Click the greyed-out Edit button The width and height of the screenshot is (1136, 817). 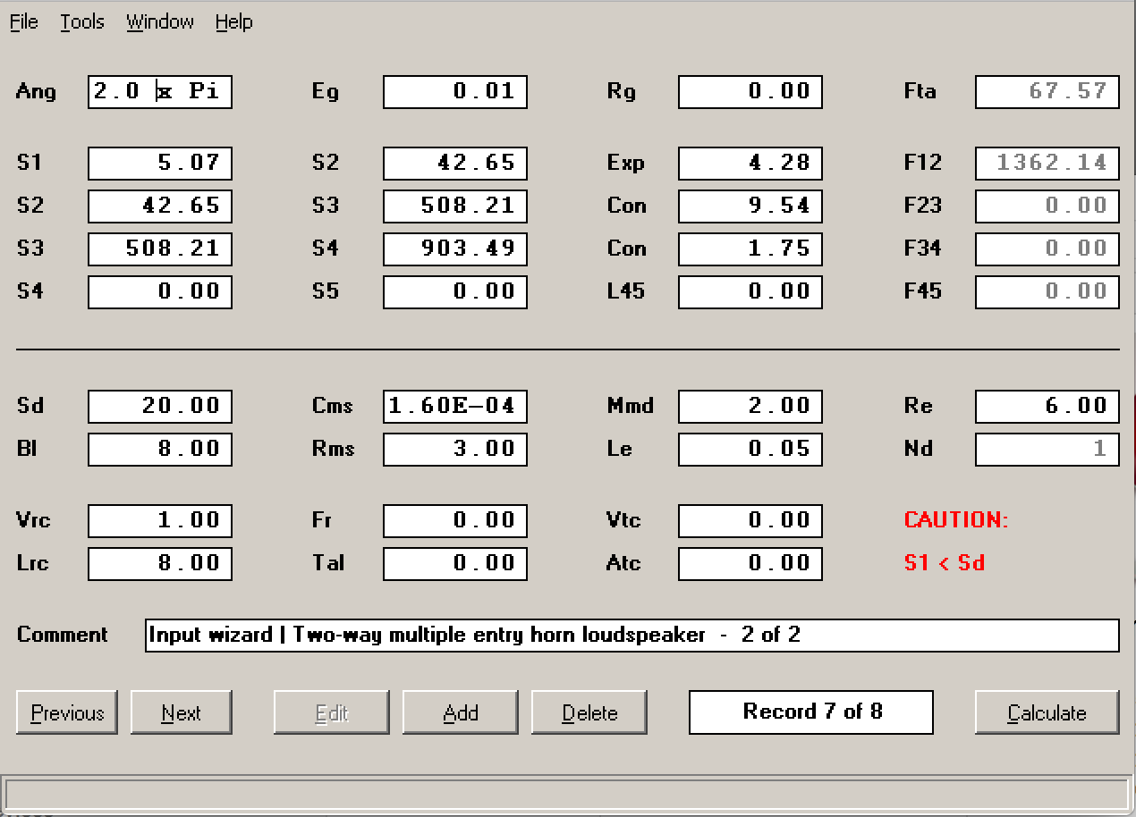(x=332, y=712)
